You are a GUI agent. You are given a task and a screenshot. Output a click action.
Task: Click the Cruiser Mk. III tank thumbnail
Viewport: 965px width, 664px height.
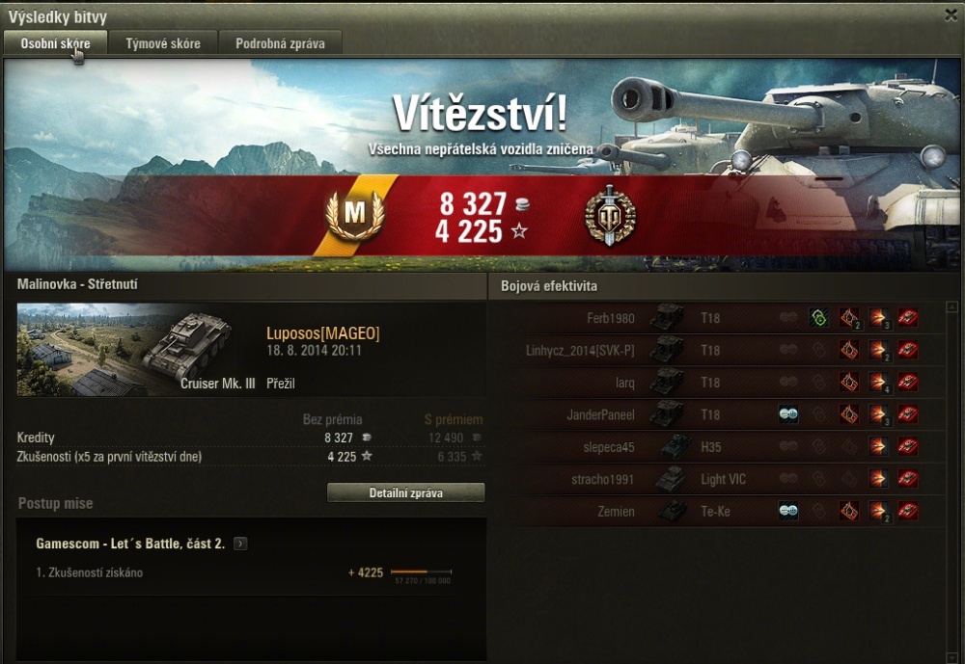coord(136,349)
